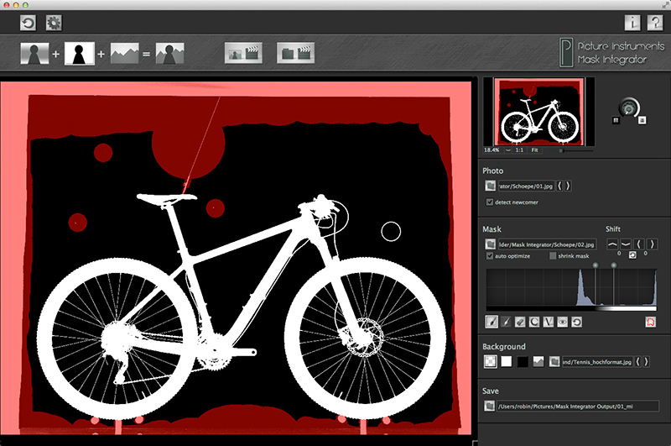Enable the shrink mask checkbox
Image resolution: width=671 pixels, height=446 pixels.
[x=552, y=255]
